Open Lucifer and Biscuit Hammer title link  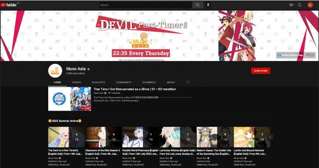pyautogui.click(x=250, y=152)
